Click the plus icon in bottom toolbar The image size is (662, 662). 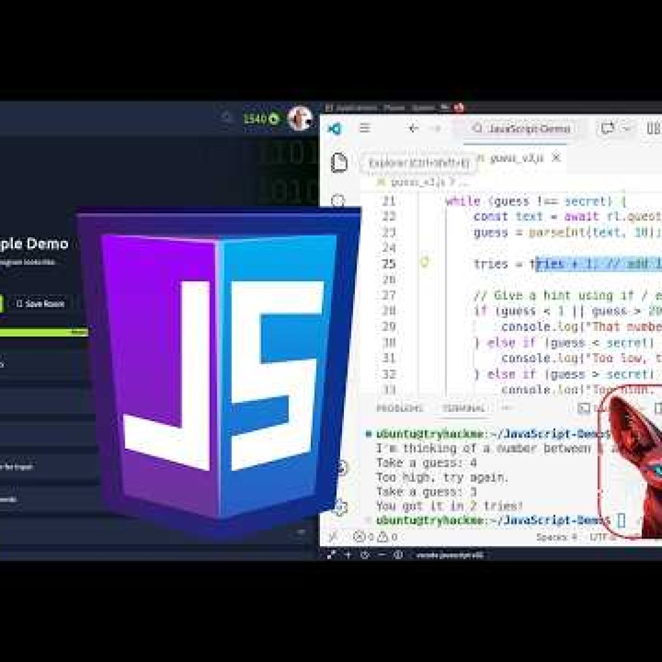pyautogui.click(x=348, y=555)
